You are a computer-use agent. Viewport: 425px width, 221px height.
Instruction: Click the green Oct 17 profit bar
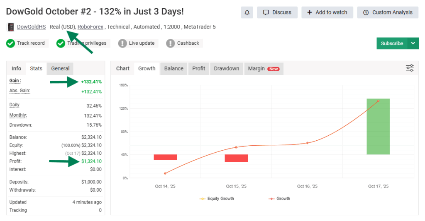click(378, 126)
